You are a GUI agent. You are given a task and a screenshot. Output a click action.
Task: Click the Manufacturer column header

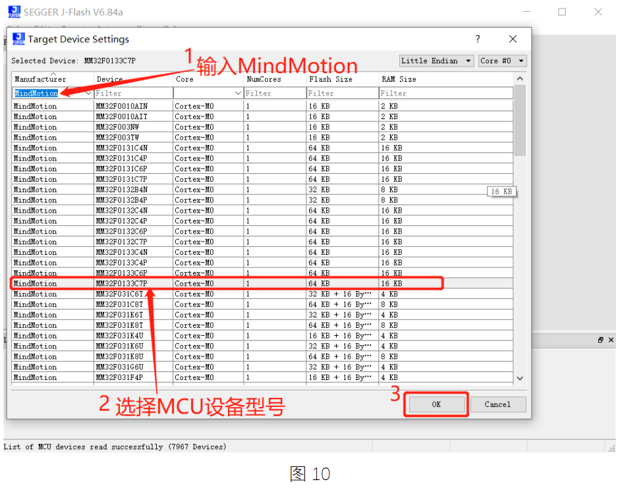click(53, 79)
